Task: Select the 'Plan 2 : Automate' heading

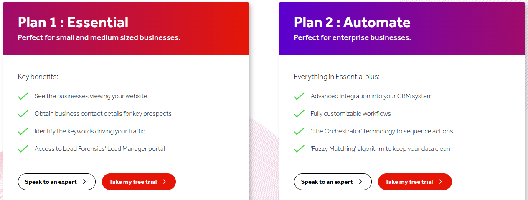Action: pyautogui.click(x=352, y=22)
